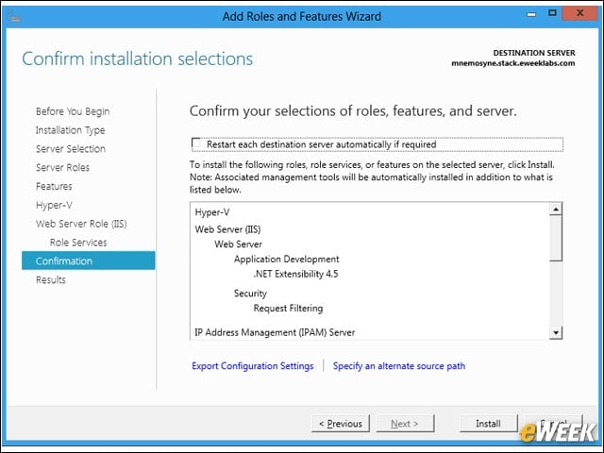Go back with the Previous button
604x453 pixels.
pyautogui.click(x=341, y=424)
